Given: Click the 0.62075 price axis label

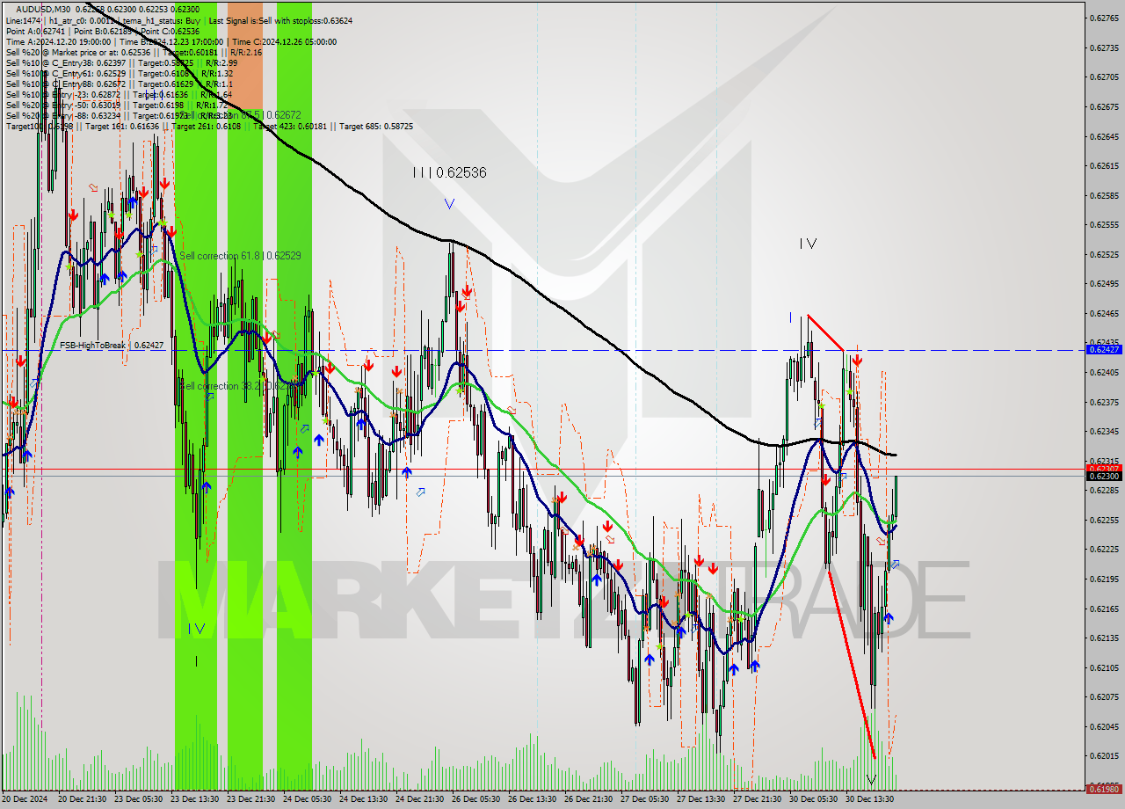Looking at the screenshot, I should pos(1104,696).
